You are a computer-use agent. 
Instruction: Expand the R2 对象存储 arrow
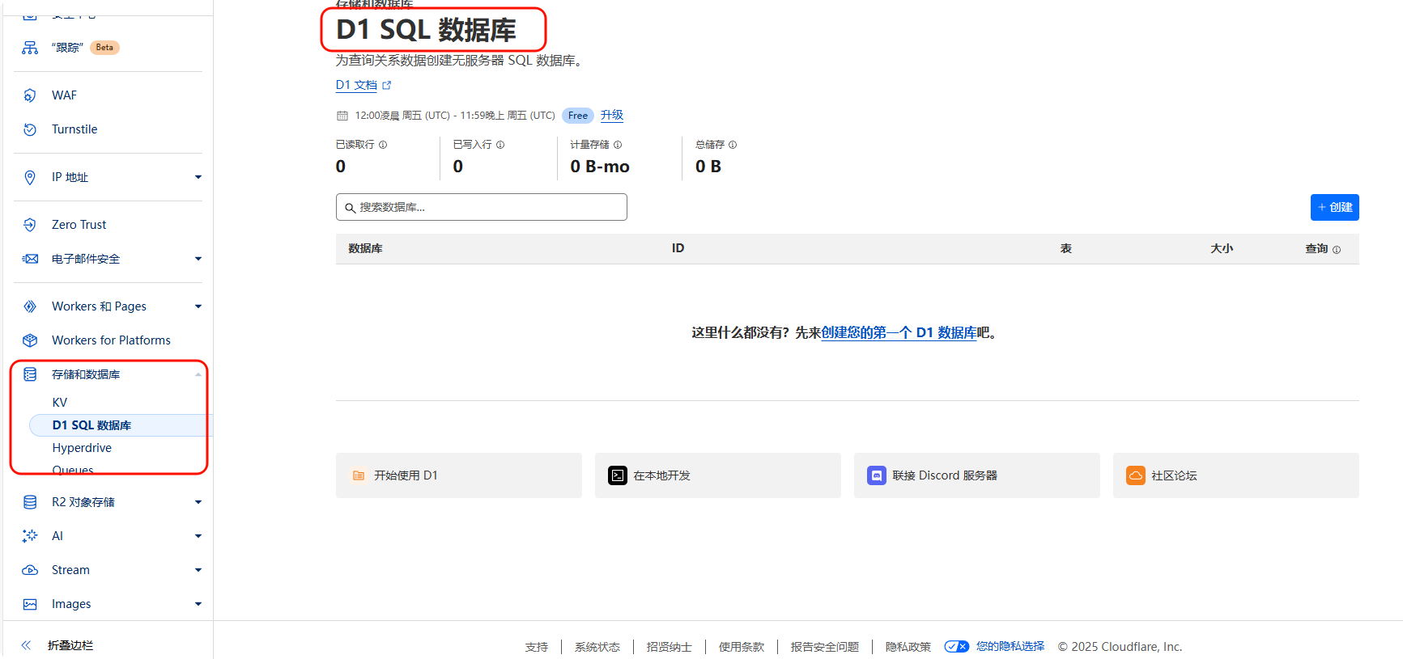(198, 502)
